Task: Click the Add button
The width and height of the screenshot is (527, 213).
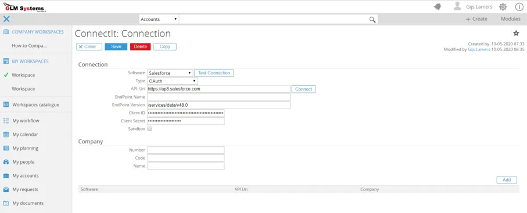Action: tap(507, 180)
